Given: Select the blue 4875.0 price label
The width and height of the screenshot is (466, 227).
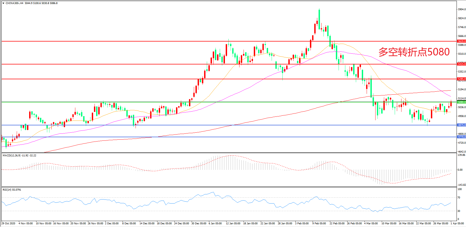Looking at the screenshot, I should (461, 125).
